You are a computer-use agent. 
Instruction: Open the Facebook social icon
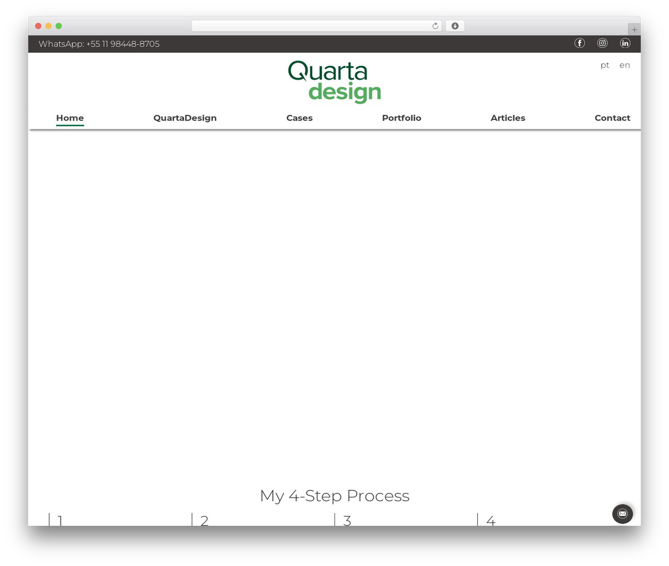click(x=580, y=43)
